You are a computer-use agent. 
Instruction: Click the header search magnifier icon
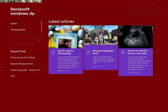point(159,8)
